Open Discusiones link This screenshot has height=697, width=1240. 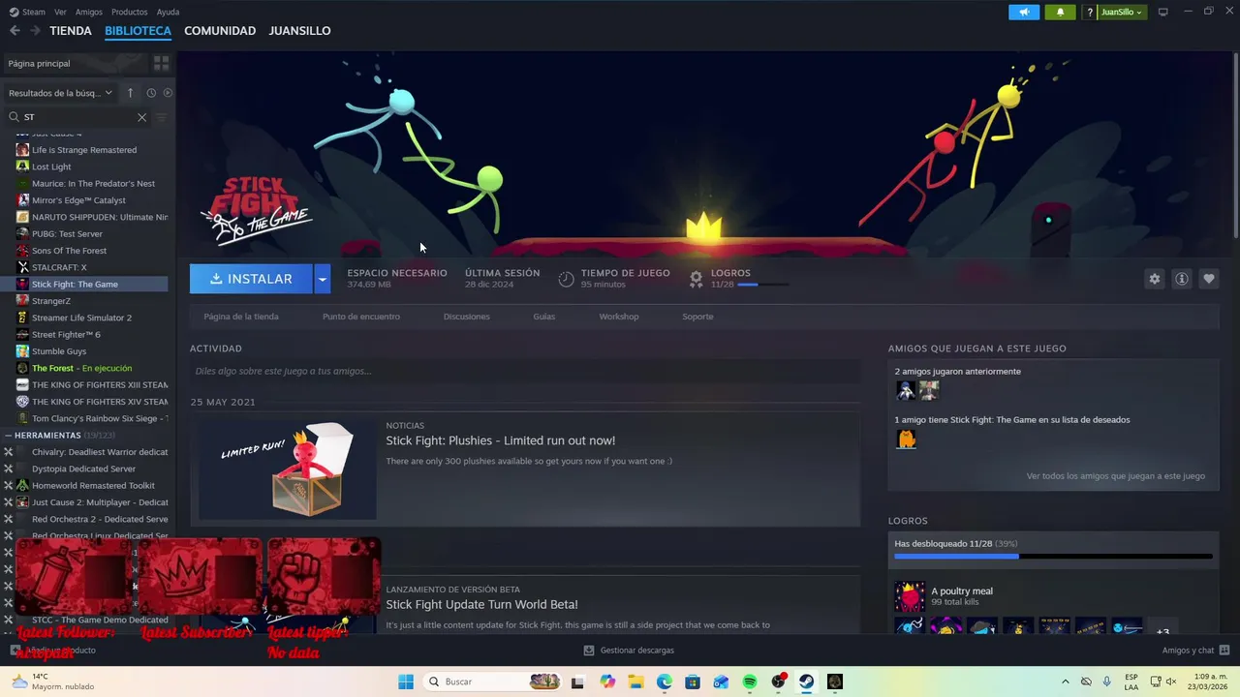coord(467,317)
